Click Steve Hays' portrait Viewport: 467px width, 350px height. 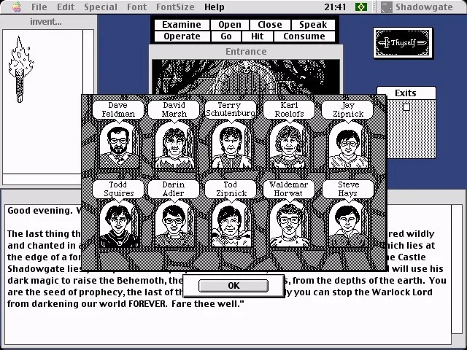pos(348,225)
